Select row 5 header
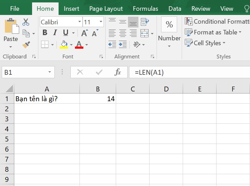Screen dimensions: 250x186 pos(7,139)
